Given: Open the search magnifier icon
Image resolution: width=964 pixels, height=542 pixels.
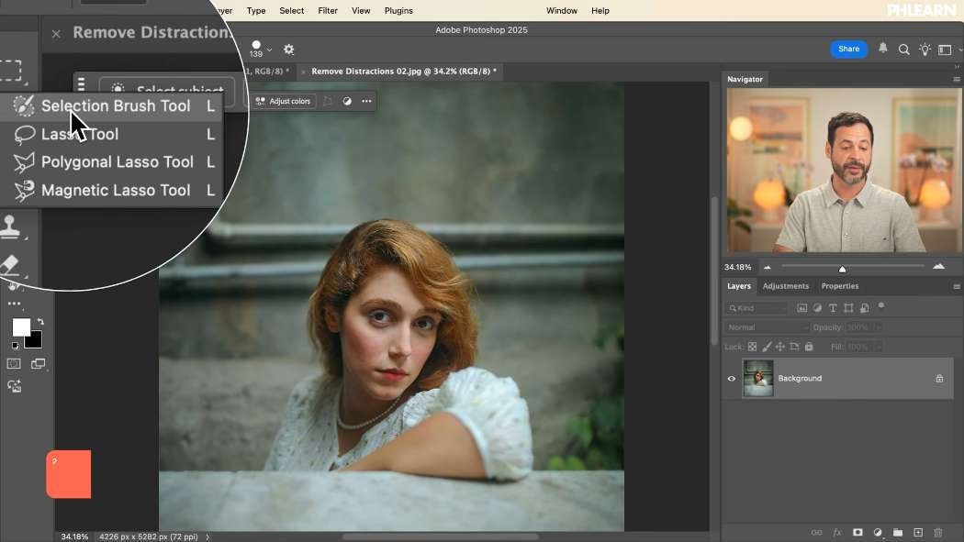Looking at the screenshot, I should (x=903, y=50).
